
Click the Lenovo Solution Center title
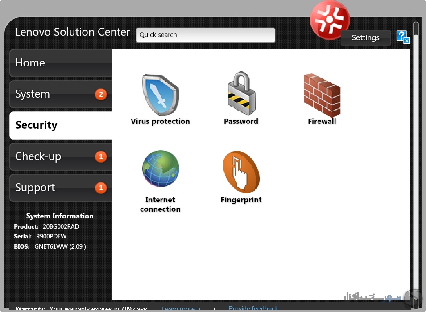[73, 32]
